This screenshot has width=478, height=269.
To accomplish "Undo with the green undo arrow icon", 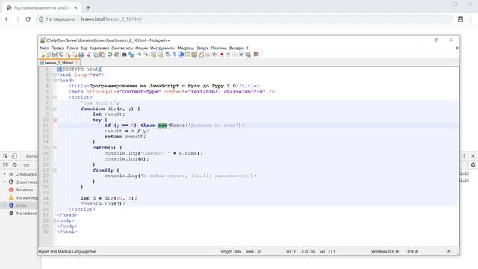I will pos(109,55).
